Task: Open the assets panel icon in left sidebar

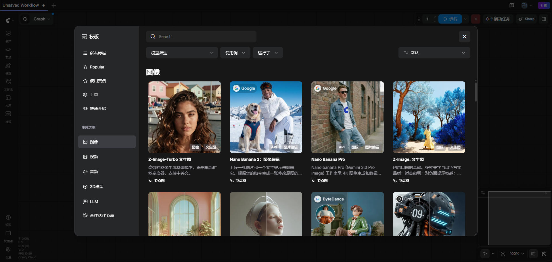Action: tap(8, 34)
